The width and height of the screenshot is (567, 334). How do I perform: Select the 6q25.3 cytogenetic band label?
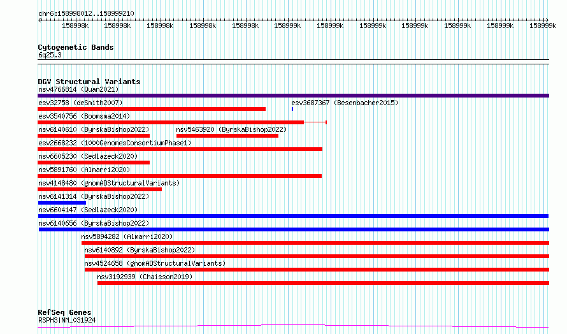(x=50, y=55)
